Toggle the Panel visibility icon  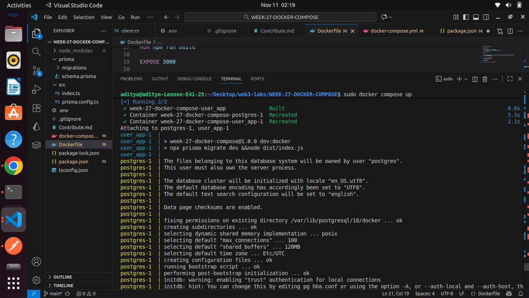coord(476,17)
